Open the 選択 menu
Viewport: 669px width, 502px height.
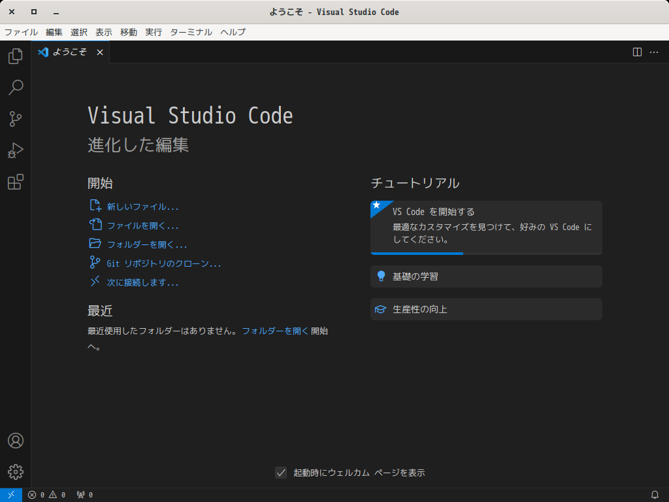tap(79, 32)
